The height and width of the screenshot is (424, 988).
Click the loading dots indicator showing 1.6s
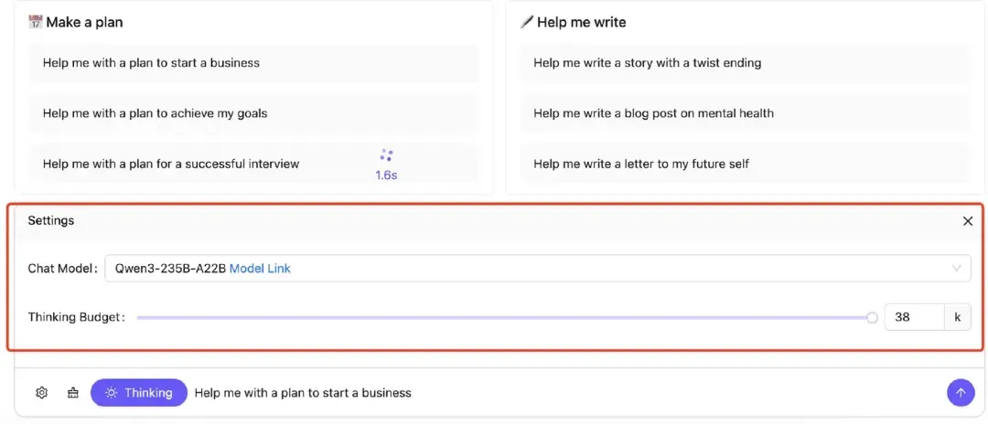pos(386,165)
